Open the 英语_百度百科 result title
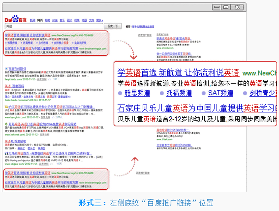Screen dimensions: 279x211 click(14, 86)
